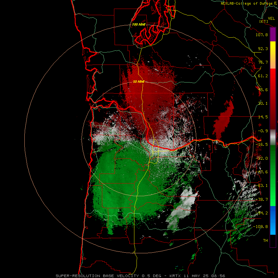Click the -78.7 value on velocity scale
This screenshot has width=278, height=278.
(x=262, y=200)
